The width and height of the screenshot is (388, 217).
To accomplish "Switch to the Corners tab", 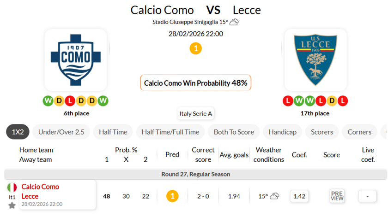I will (x=359, y=132).
